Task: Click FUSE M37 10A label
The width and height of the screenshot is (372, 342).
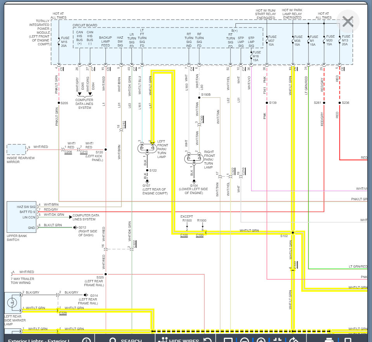Action: pos(272,41)
